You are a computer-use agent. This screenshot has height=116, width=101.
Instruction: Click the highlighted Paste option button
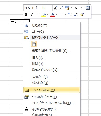[x=34, y=44]
